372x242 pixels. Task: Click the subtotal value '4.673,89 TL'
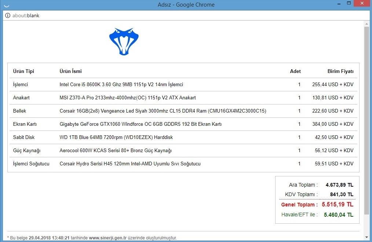click(339, 185)
